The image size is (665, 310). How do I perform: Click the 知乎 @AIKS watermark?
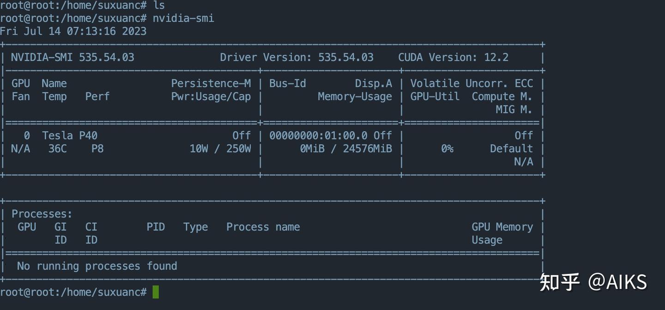click(593, 282)
